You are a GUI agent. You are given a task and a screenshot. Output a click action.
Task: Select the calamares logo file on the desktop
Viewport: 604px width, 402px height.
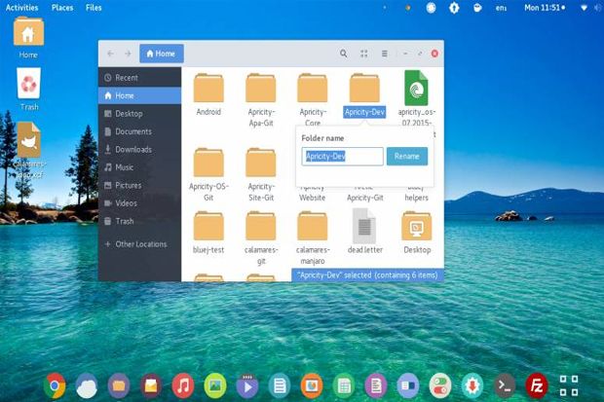(29, 150)
